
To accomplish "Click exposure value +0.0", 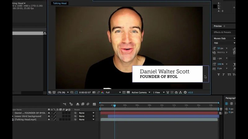I will [x=190, y=92].
